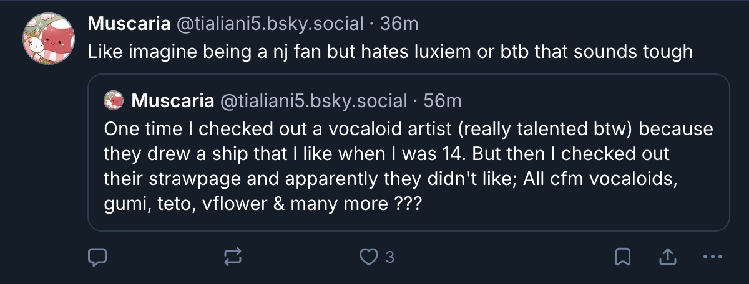This screenshot has width=749, height=284.
Task: Open the post text starting 'Like imagine being'
Action: point(390,51)
